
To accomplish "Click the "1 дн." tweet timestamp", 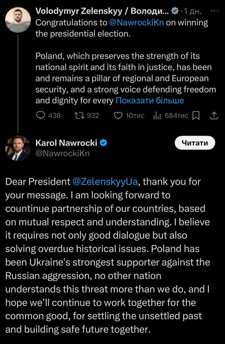I will point(192,11).
